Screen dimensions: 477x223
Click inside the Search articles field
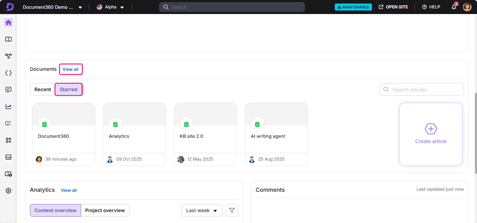click(422, 89)
